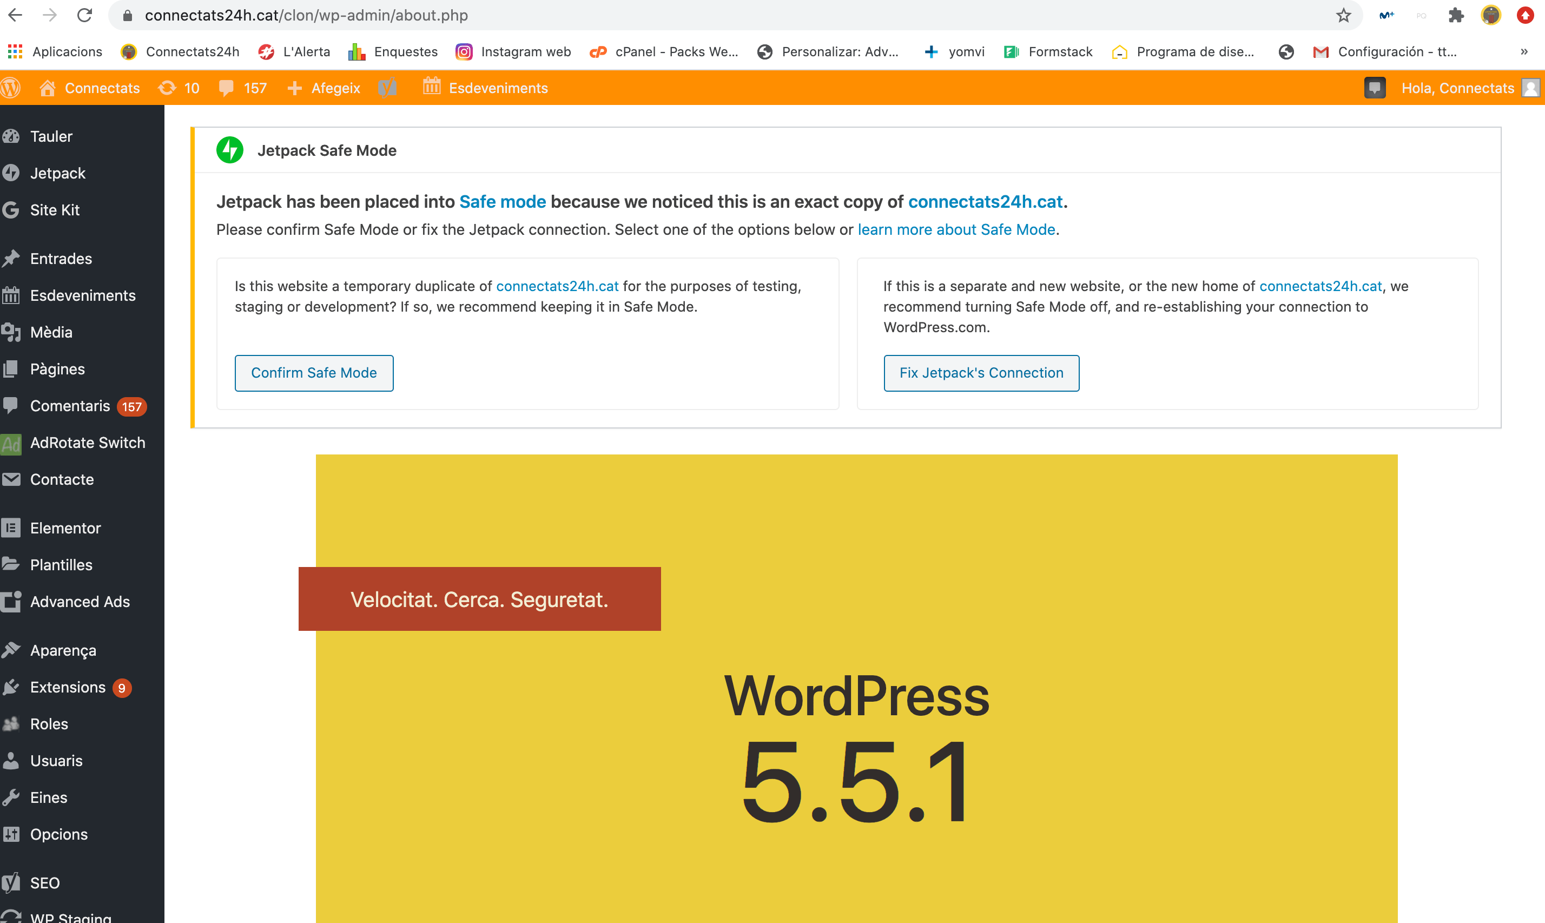The width and height of the screenshot is (1545, 923).
Task: Visit site via Connectats home item
Action: point(89,88)
